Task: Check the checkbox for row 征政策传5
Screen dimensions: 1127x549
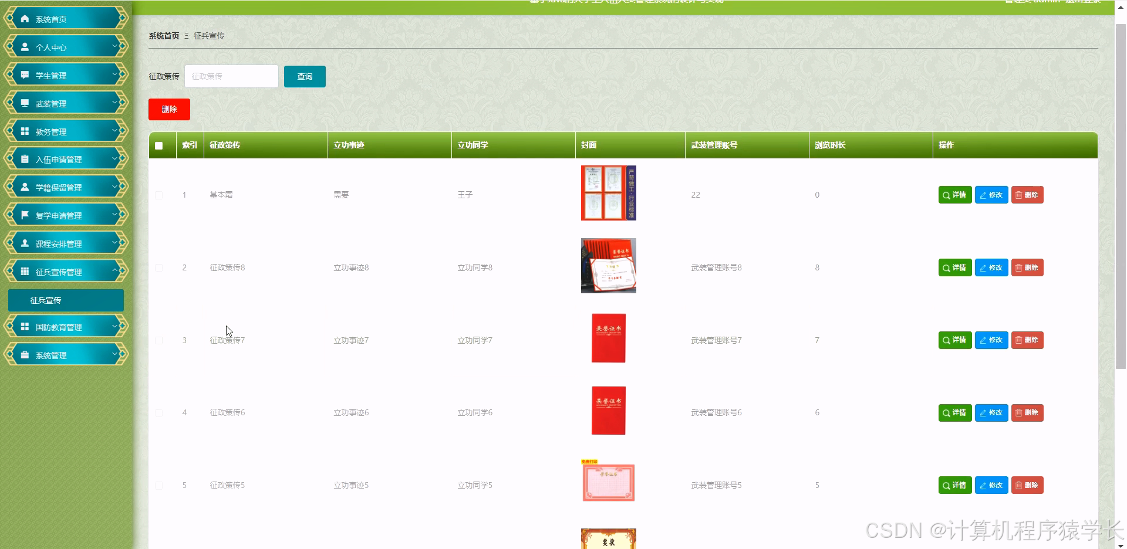Action: 158,485
